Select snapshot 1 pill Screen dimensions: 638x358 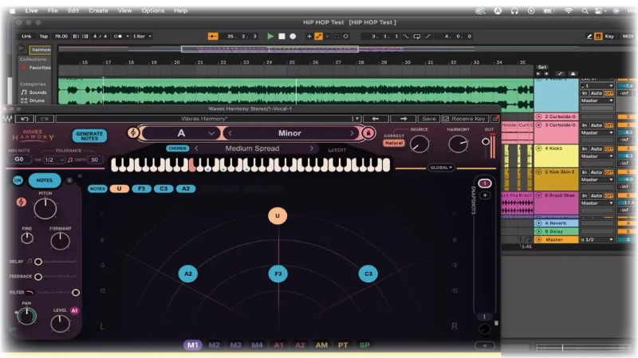(485, 183)
